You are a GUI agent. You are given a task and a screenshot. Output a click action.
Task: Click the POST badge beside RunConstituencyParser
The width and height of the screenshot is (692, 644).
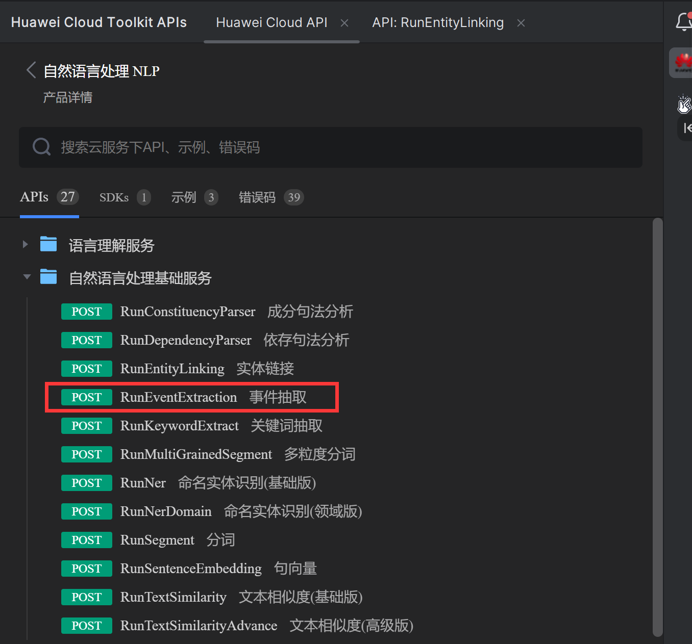click(x=87, y=312)
